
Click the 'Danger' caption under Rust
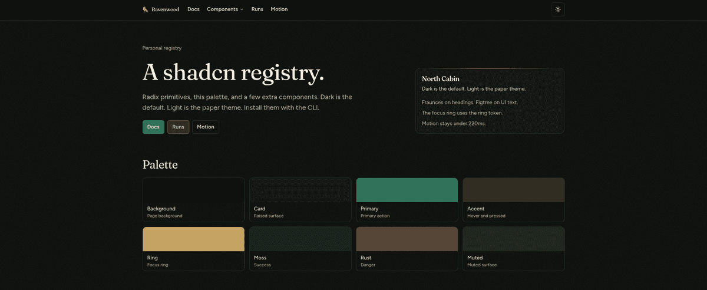click(x=368, y=265)
